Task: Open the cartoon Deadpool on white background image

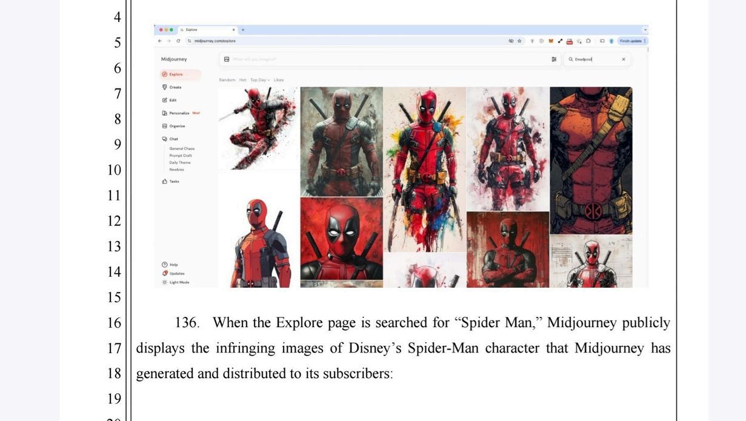Action: pos(258,230)
